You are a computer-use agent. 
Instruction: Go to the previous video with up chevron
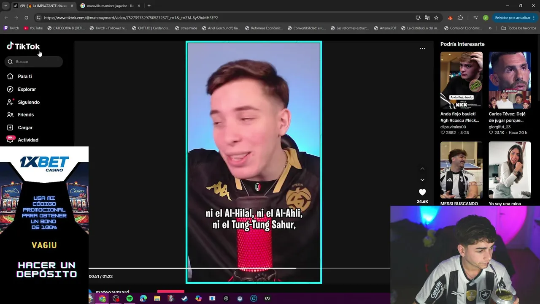pos(422,168)
